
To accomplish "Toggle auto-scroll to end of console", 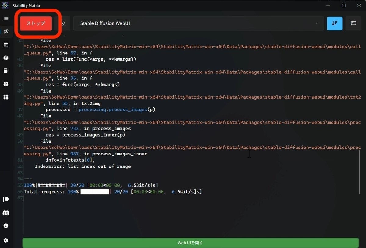I will (335, 23).
